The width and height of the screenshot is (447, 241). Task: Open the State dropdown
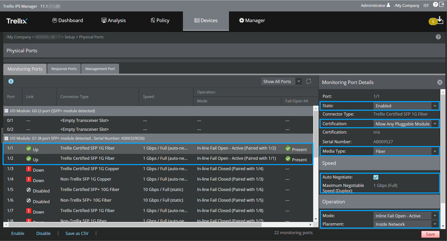click(406, 106)
